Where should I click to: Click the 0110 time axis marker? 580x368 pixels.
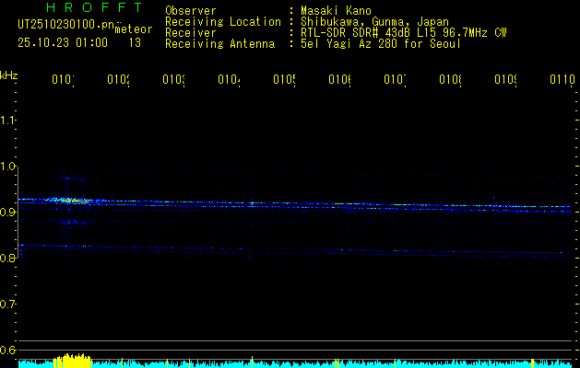(x=562, y=79)
